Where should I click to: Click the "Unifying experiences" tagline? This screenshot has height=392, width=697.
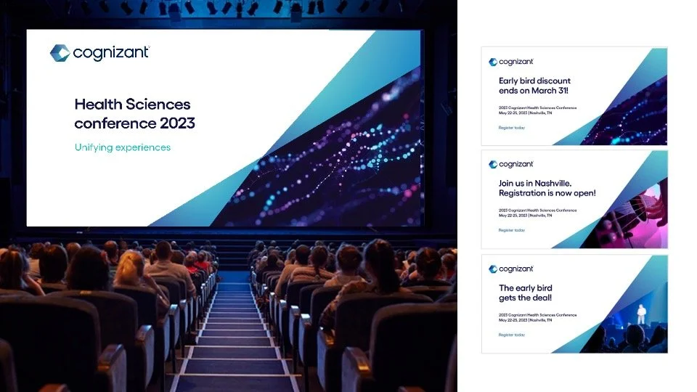tap(123, 147)
